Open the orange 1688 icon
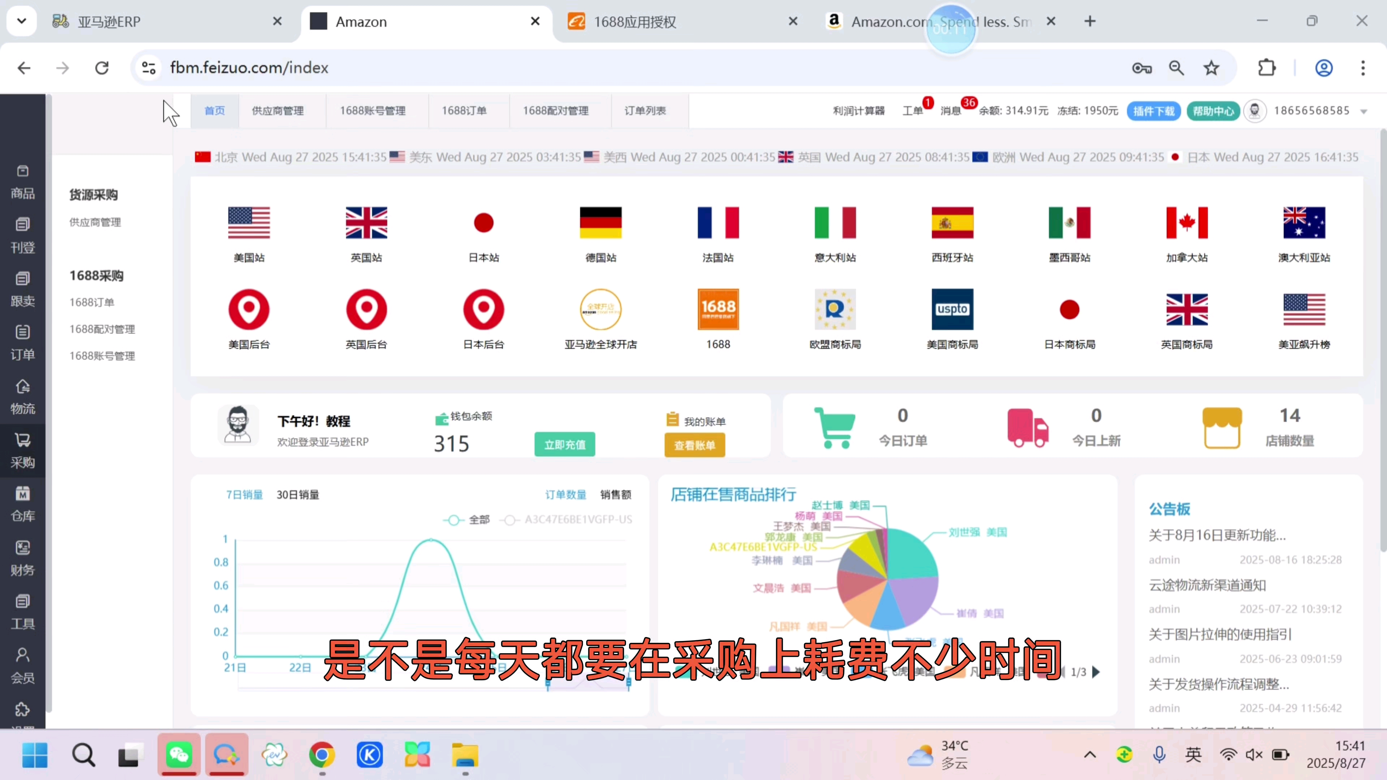Image resolution: width=1387 pixels, height=780 pixels. [x=718, y=309]
